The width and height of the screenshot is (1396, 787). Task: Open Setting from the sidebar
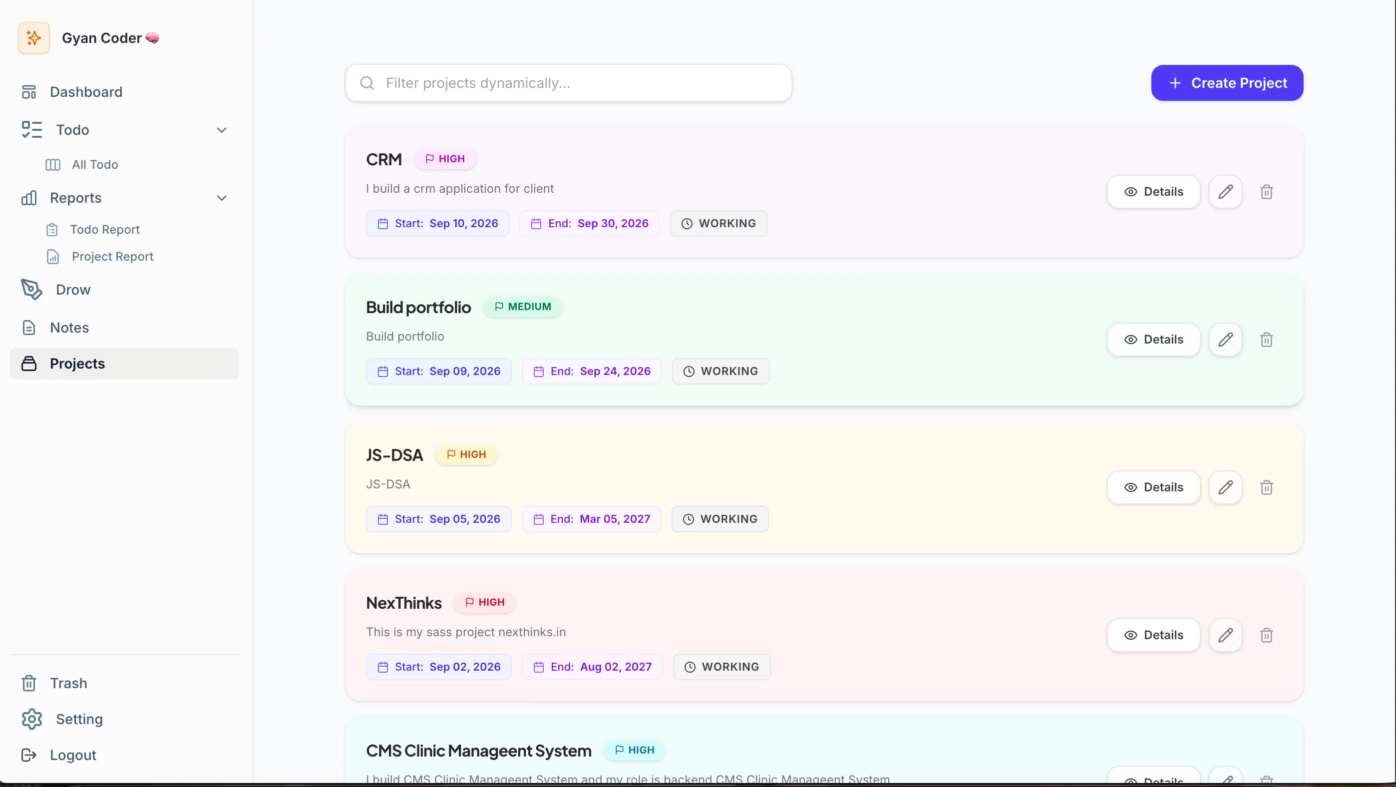[x=124, y=719]
